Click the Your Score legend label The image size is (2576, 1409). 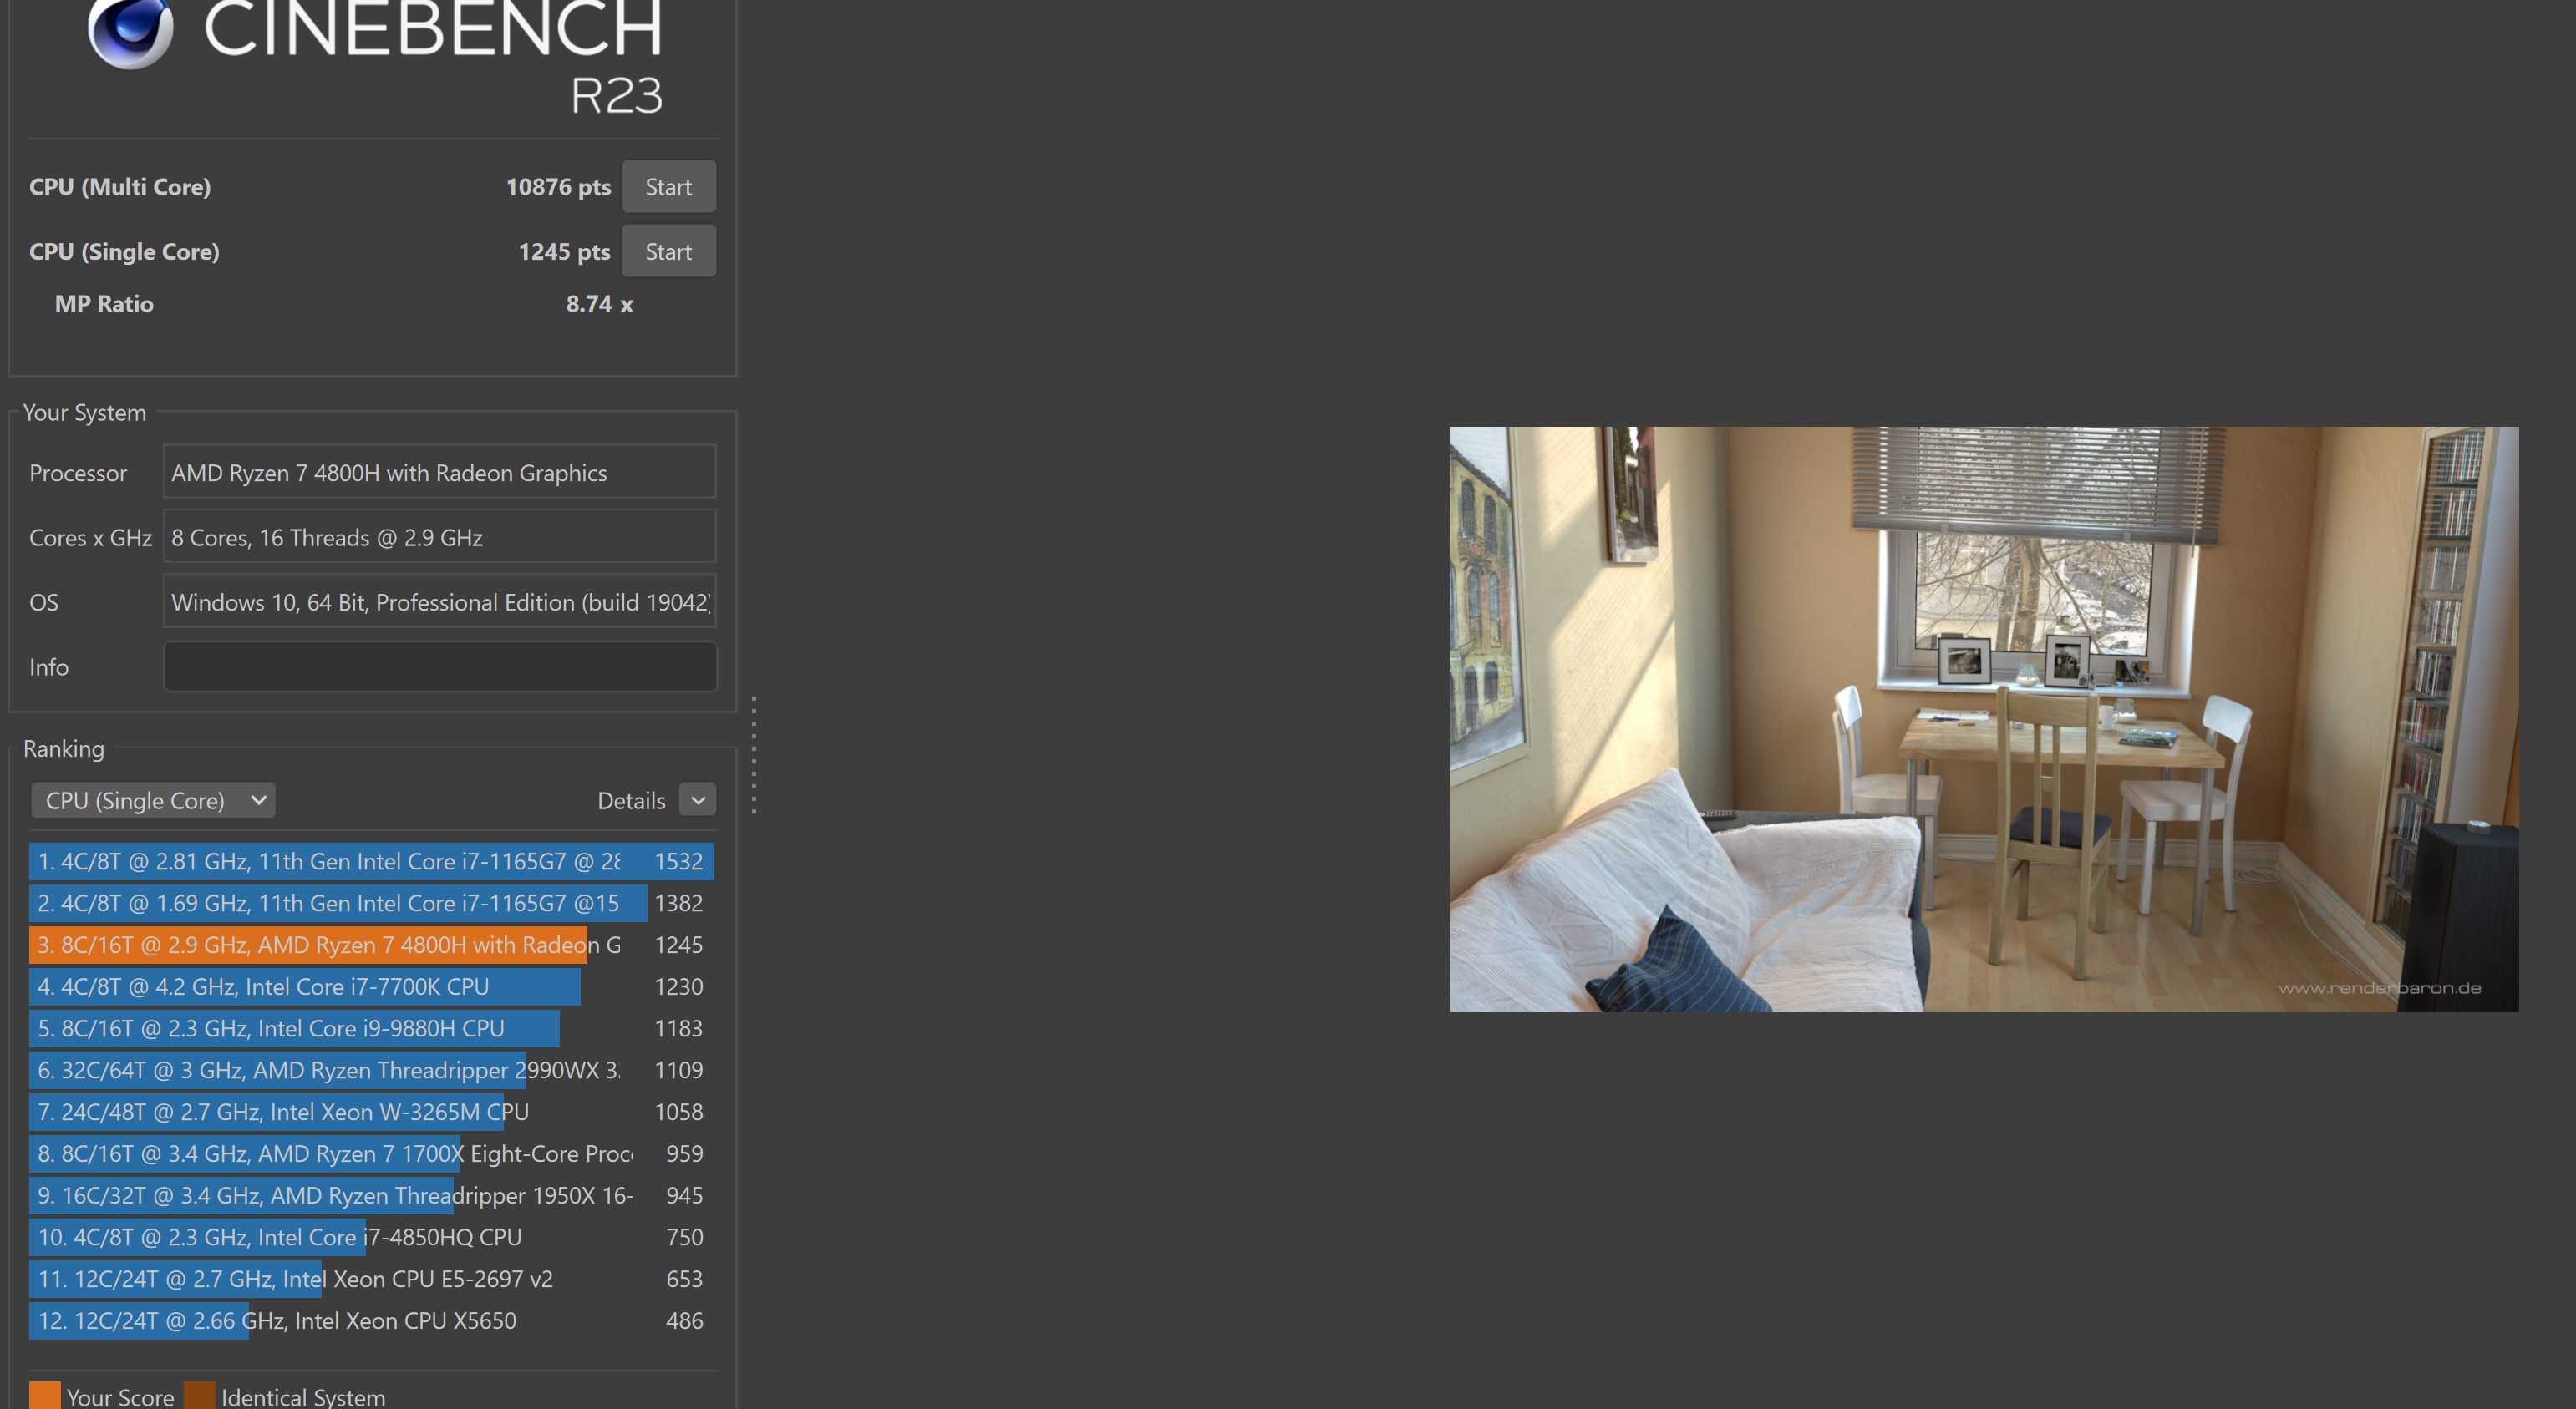(x=120, y=1397)
